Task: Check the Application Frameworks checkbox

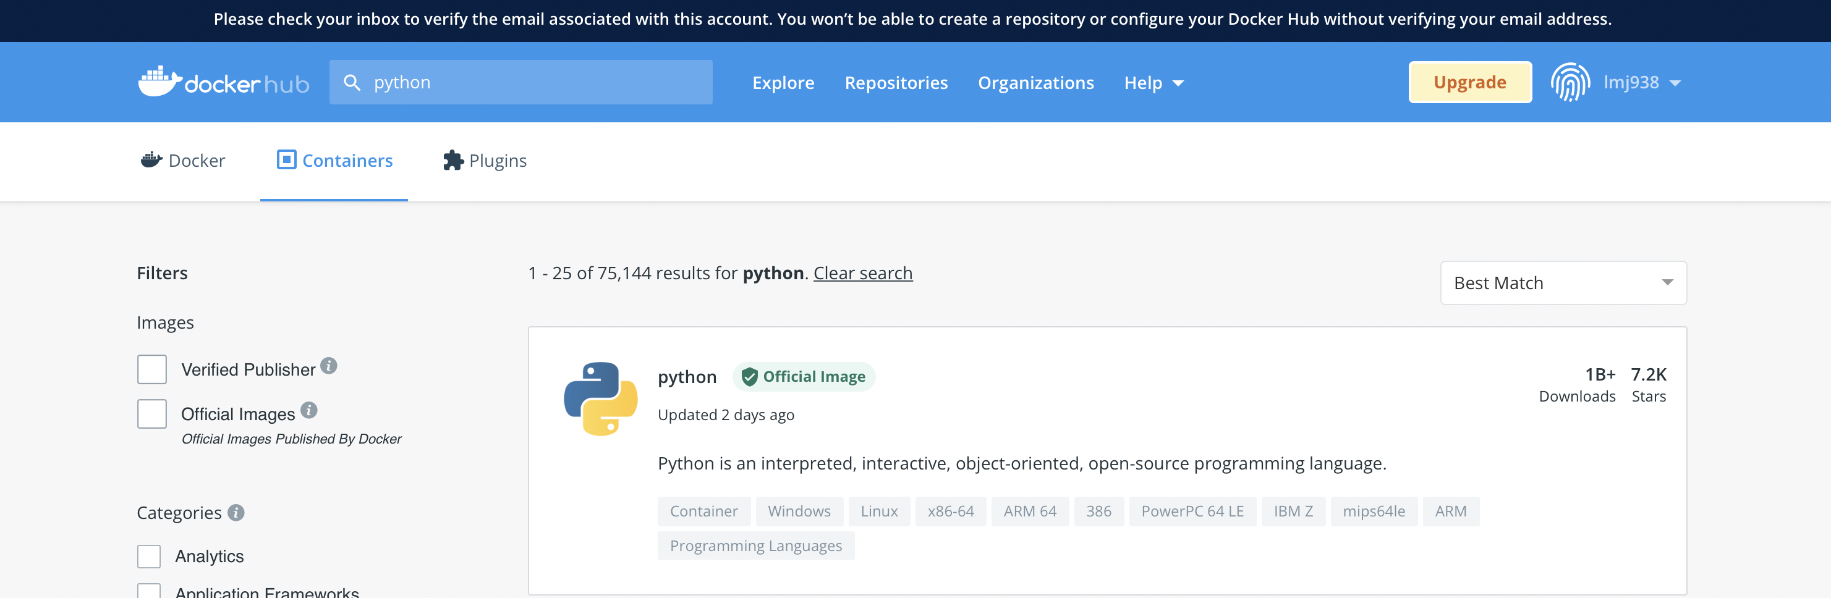Action: [x=149, y=591]
